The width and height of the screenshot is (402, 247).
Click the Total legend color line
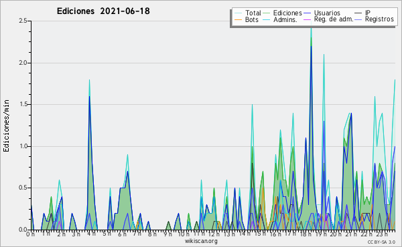click(238, 13)
